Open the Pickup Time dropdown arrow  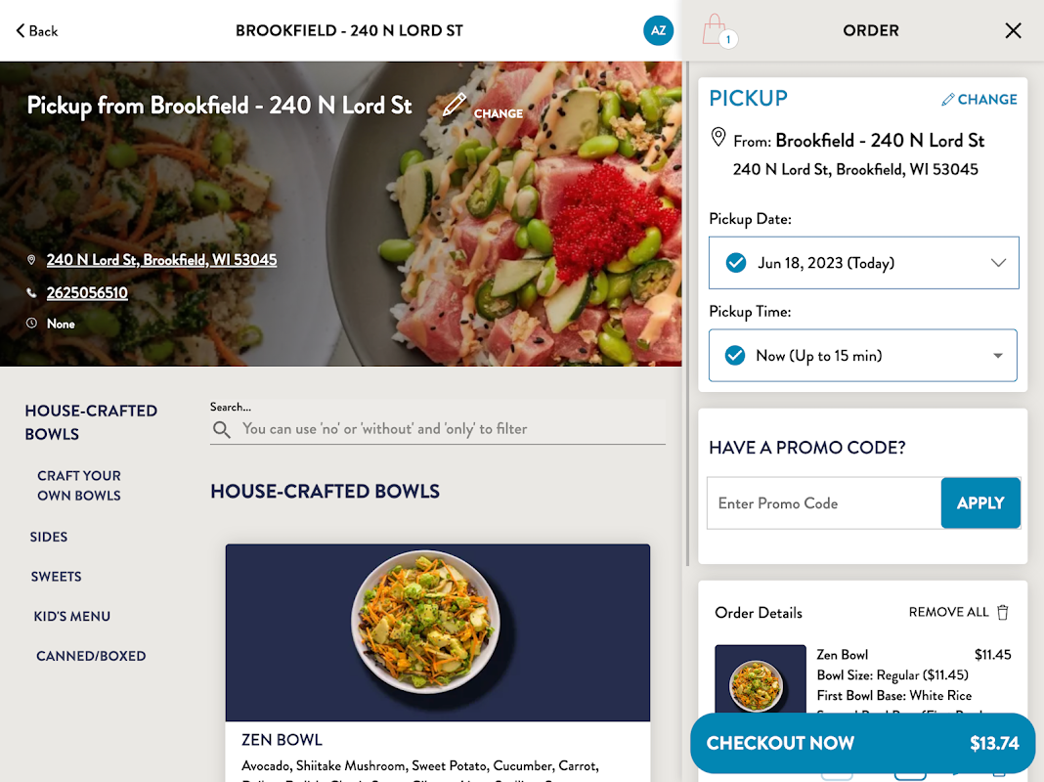[x=997, y=356]
